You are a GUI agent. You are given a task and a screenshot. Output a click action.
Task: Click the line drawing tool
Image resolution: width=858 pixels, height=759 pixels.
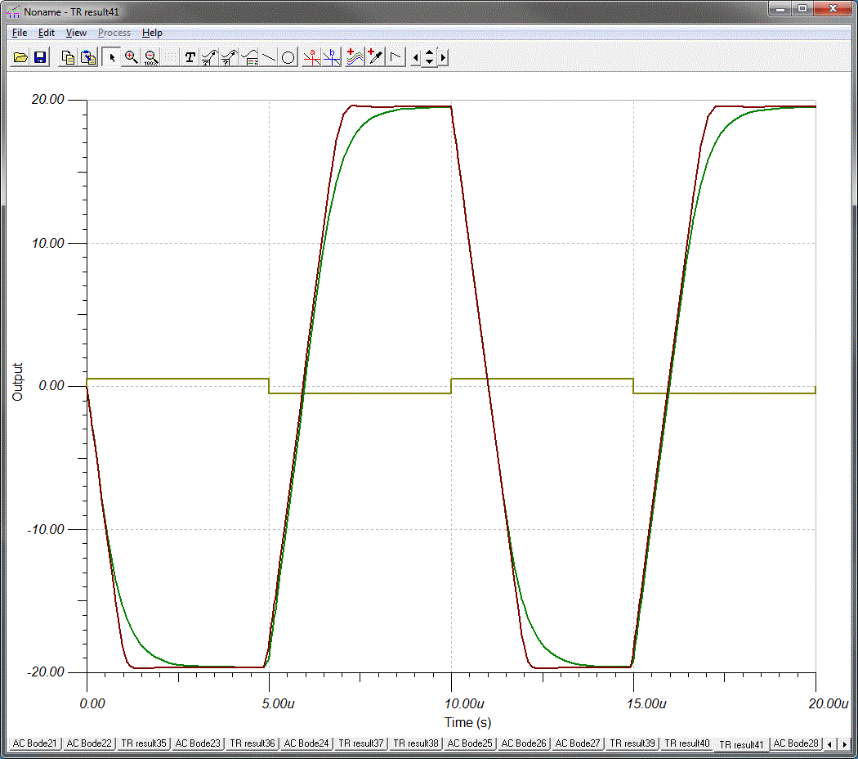269,57
